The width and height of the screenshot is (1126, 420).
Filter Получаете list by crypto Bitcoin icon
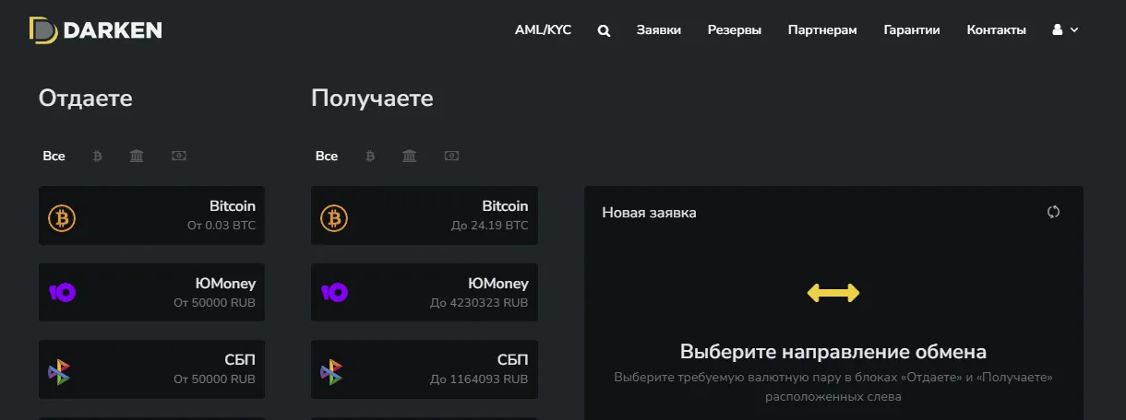point(370,157)
